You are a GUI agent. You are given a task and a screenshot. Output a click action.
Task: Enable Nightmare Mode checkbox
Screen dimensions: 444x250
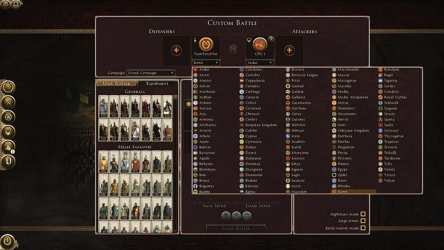363,214
